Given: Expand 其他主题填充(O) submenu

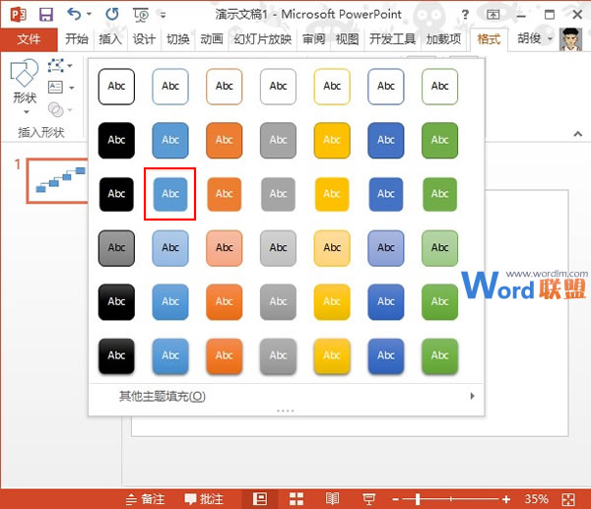Looking at the screenshot, I should 286,396.
